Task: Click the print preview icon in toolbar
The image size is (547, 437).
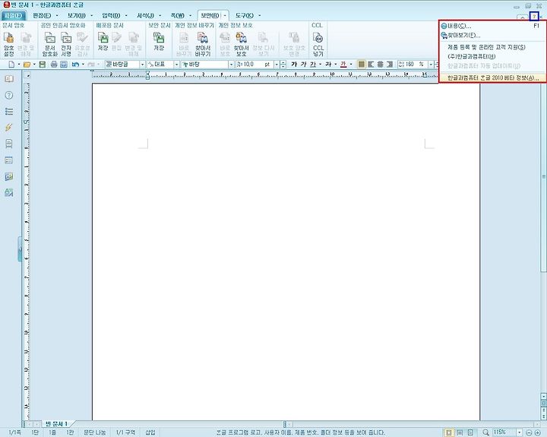Action: [x=64, y=65]
